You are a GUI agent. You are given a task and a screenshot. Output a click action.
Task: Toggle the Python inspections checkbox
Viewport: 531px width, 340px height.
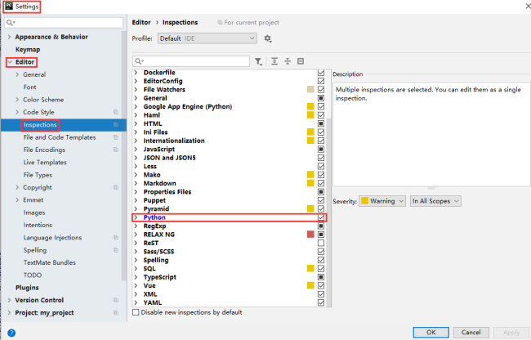pos(321,217)
